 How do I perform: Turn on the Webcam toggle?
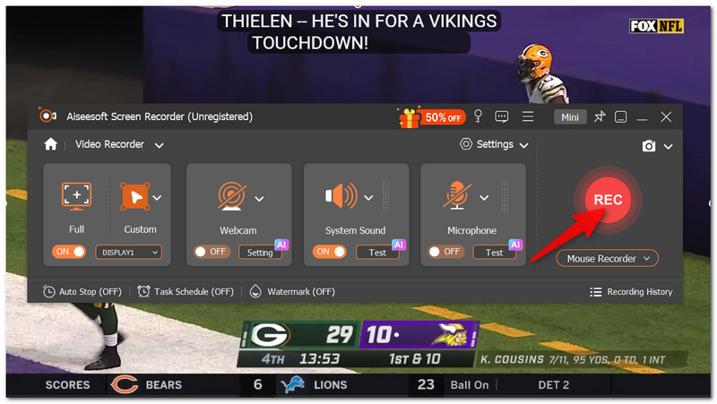(x=212, y=252)
